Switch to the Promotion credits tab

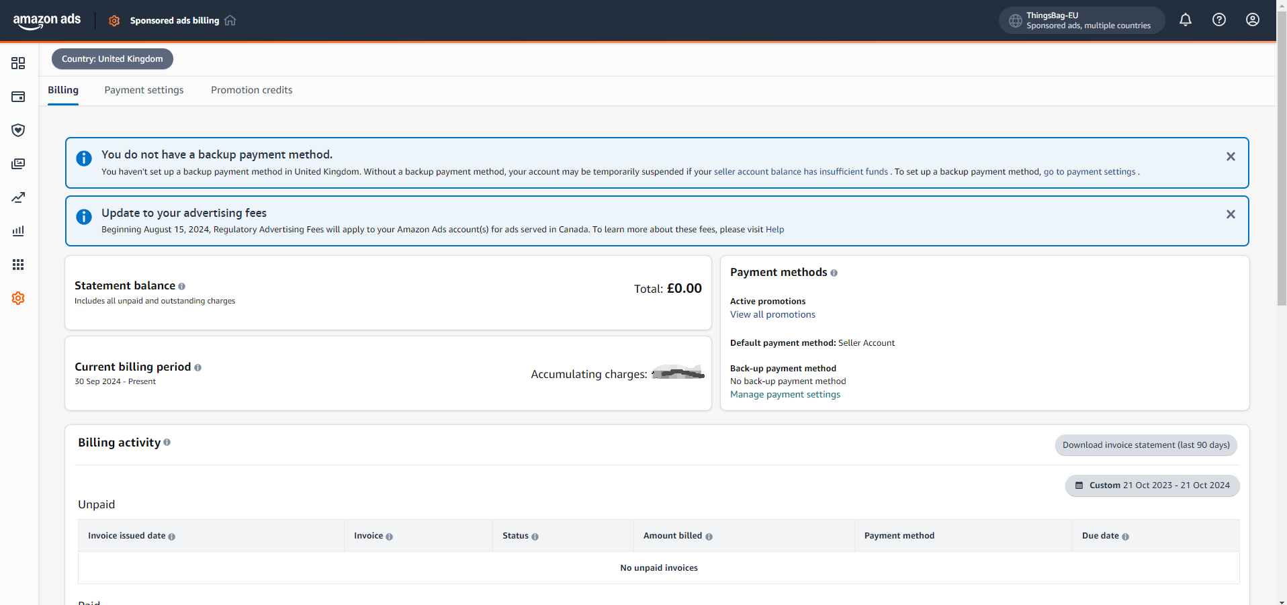click(x=252, y=90)
